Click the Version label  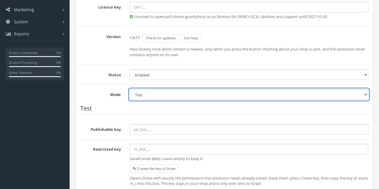[x=113, y=37]
